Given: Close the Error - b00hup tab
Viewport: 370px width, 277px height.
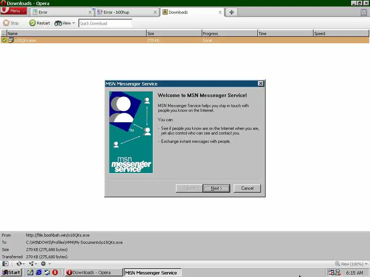Looking at the screenshot, I should coord(155,12).
